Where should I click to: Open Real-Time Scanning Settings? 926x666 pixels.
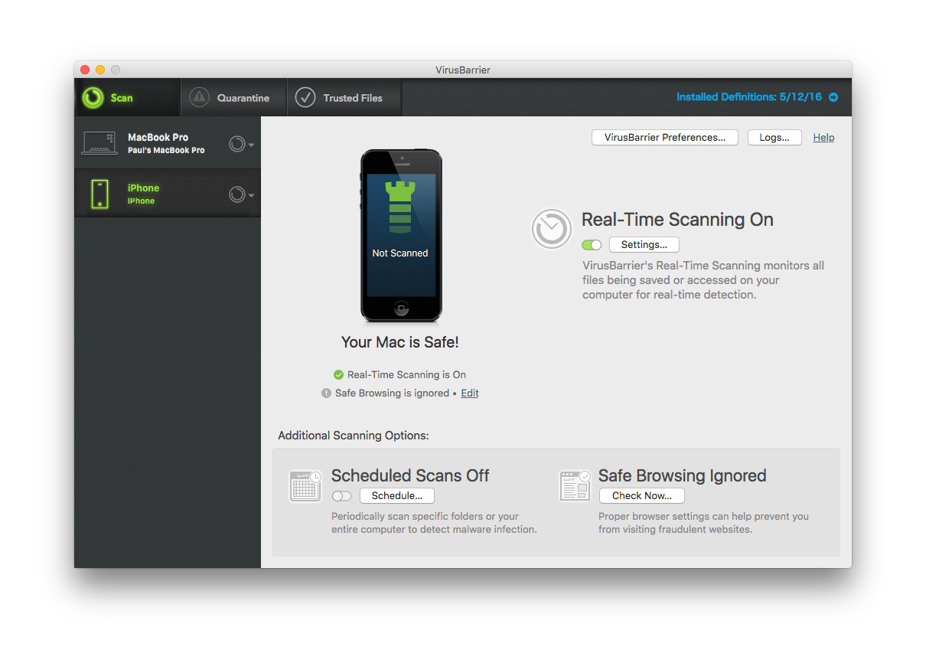644,245
